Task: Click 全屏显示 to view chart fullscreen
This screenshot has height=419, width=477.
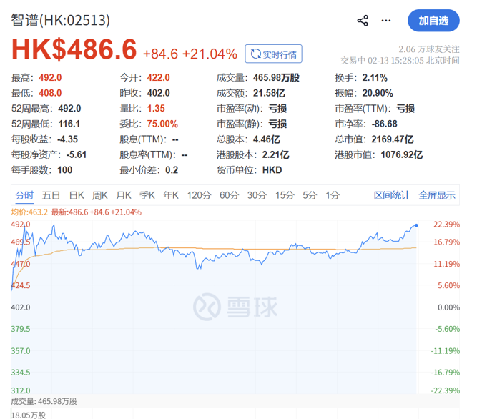Action: pyautogui.click(x=436, y=195)
